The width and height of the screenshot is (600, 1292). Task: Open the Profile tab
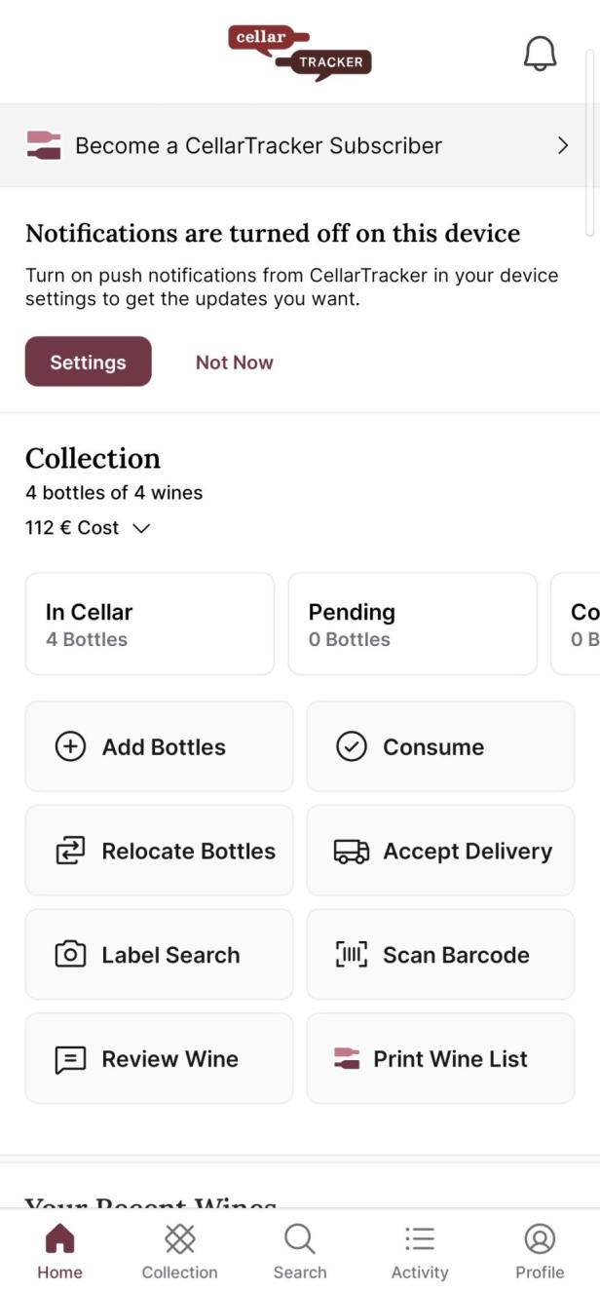click(540, 1250)
